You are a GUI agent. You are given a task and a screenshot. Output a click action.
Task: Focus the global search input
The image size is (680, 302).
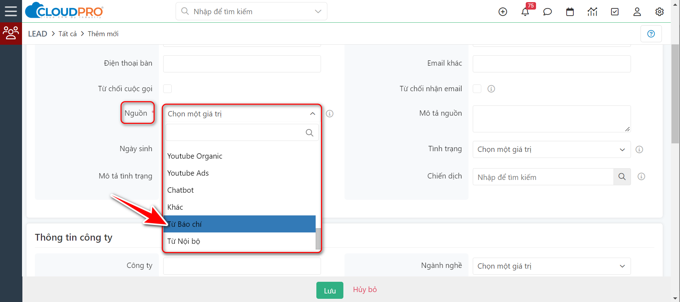tap(251, 11)
